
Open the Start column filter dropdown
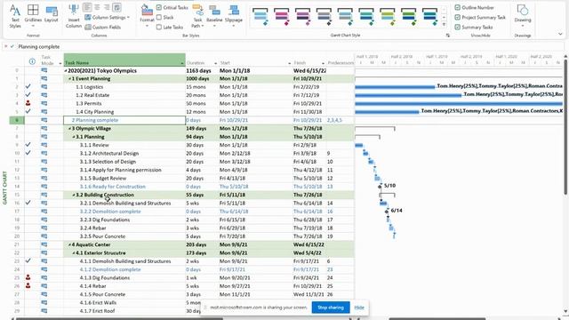pos(290,63)
